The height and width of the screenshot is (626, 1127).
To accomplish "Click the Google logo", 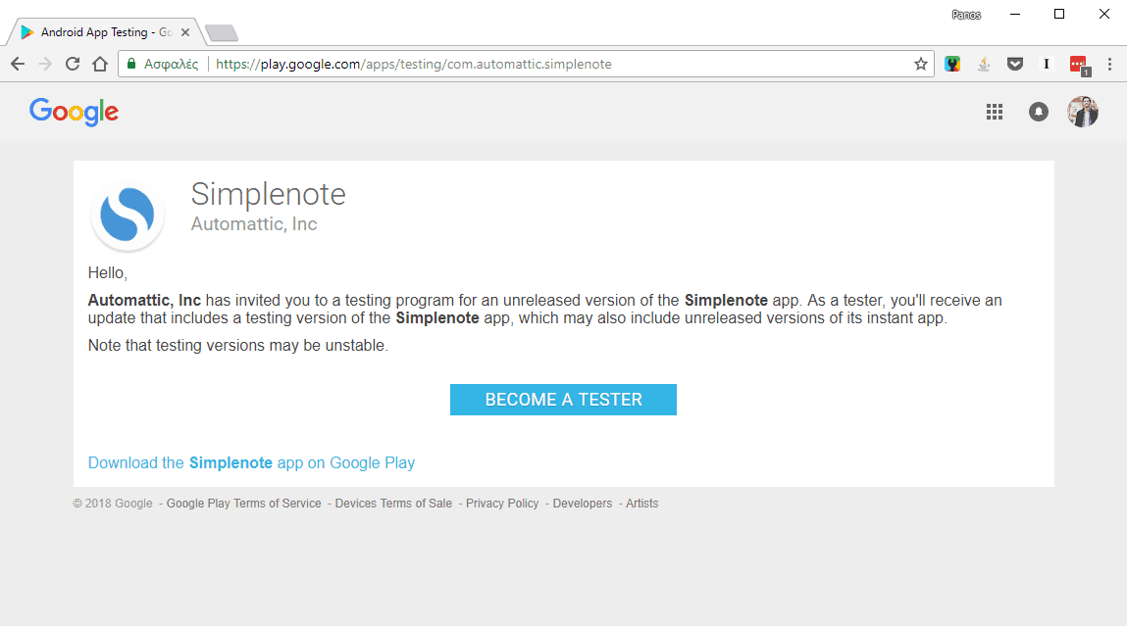I will (74, 112).
